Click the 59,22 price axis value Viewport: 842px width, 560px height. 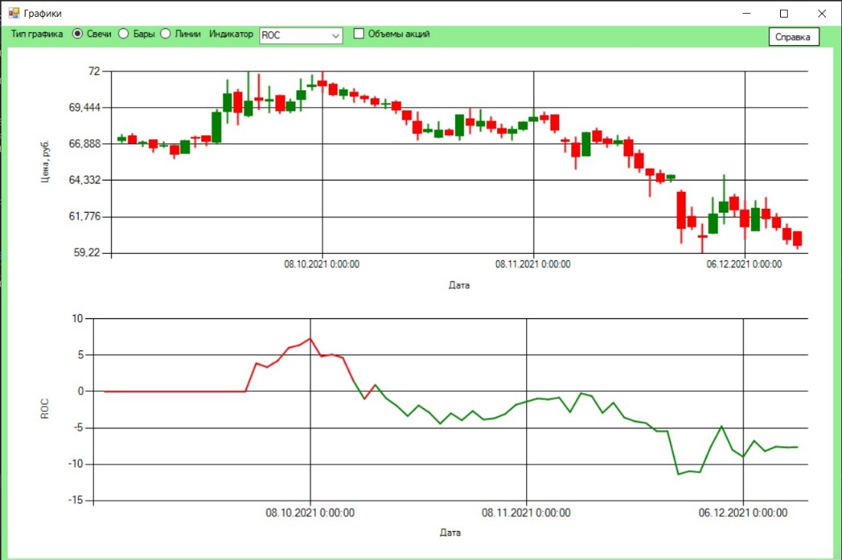point(87,252)
